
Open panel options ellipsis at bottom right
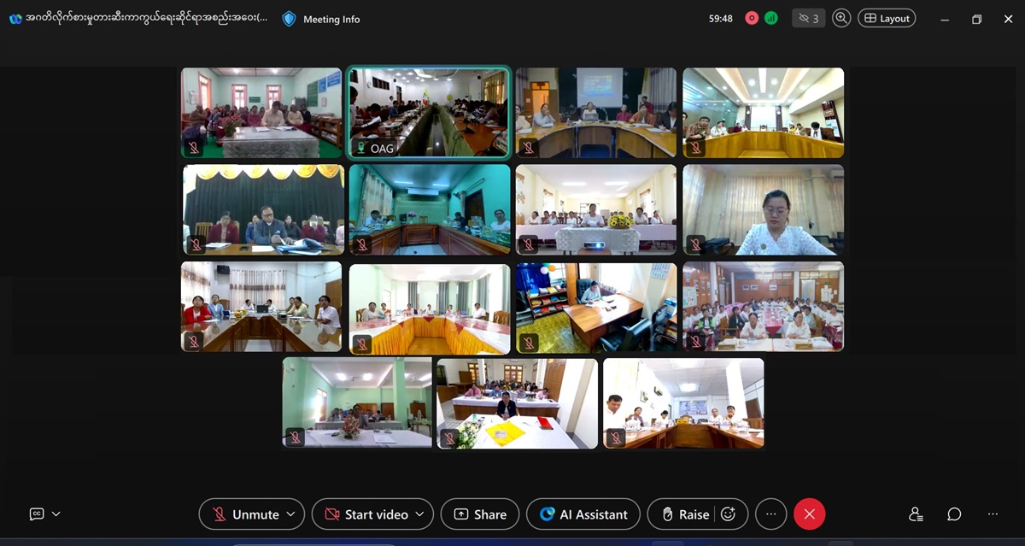993,514
